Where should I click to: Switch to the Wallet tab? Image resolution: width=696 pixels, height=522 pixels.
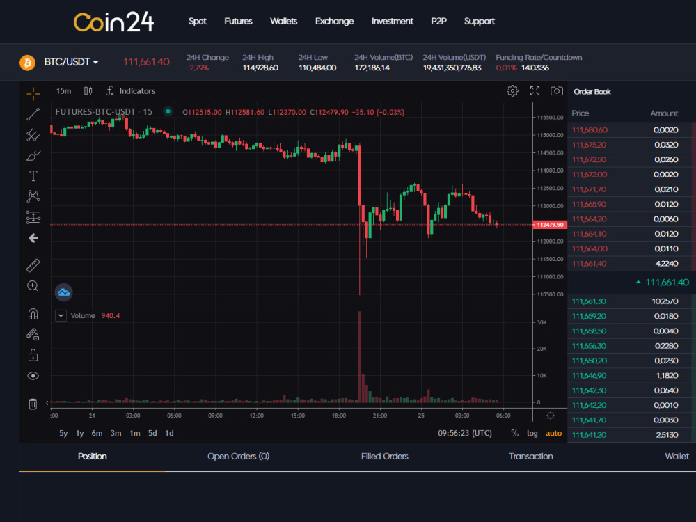coord(677,457)
